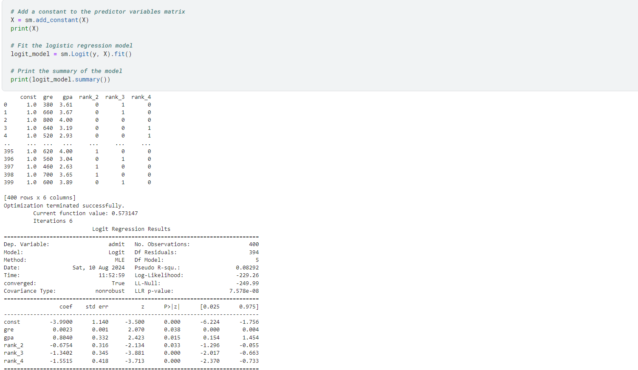Image resolution: width=638 pixels, height=370 pixels.
Task: Click the rank_2 column header in dataframe
Action: point(89,97)
